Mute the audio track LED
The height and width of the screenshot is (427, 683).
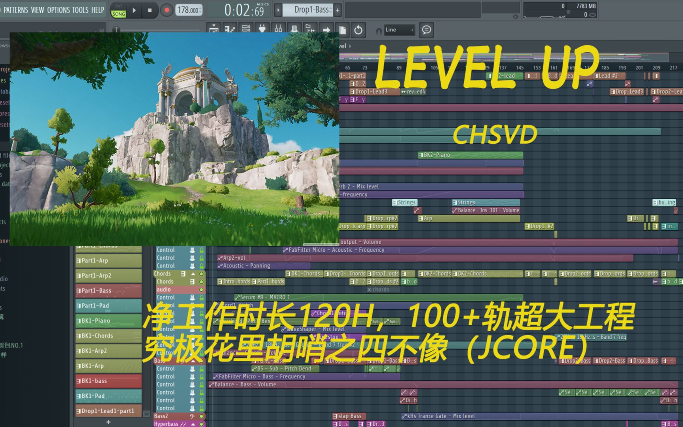tap(201, 290)
